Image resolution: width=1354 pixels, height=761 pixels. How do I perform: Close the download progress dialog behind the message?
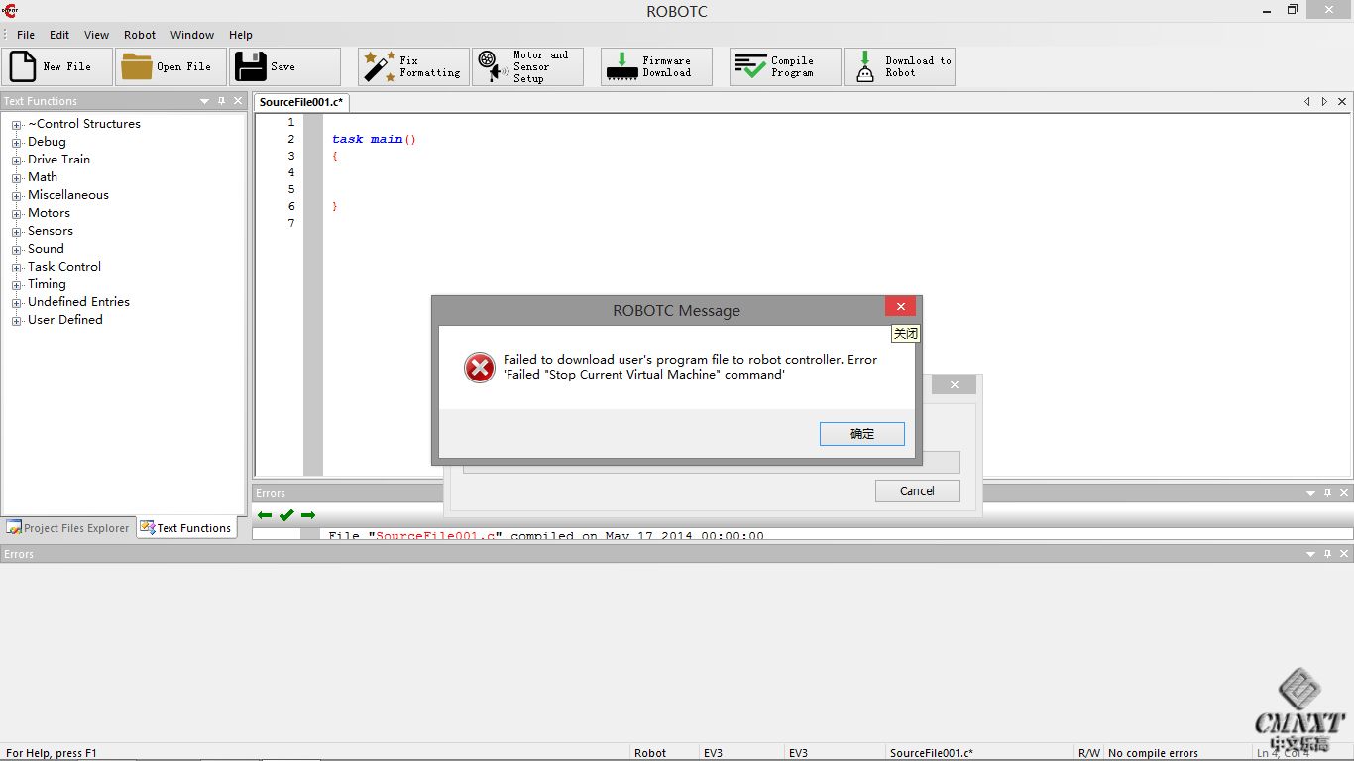pyautogui.click(x=954, y=385)
